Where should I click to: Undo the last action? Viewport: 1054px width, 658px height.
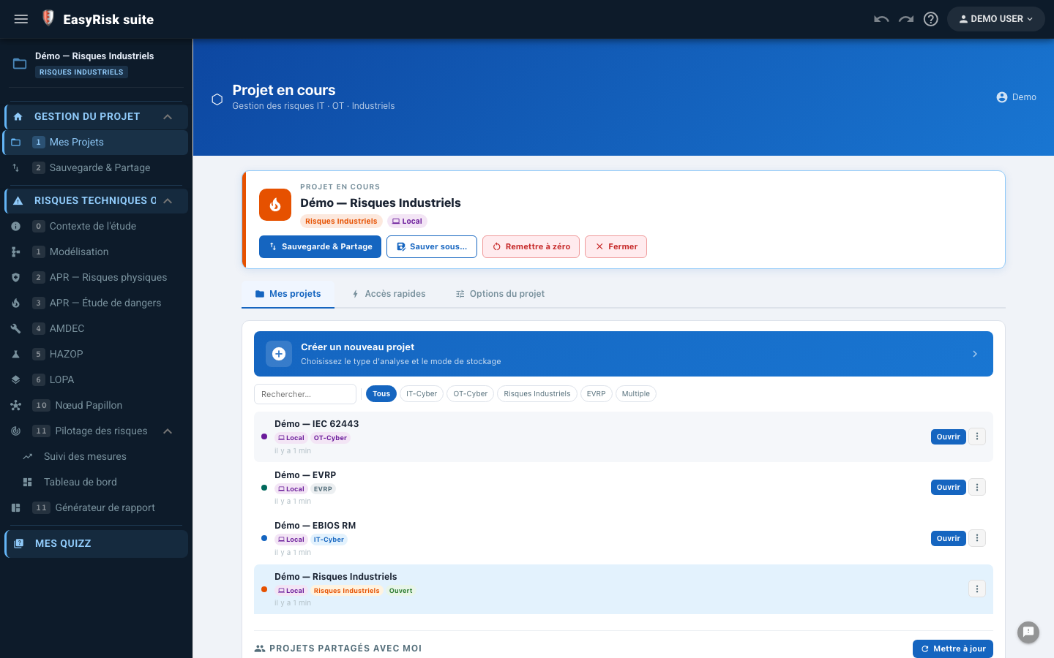881,19
